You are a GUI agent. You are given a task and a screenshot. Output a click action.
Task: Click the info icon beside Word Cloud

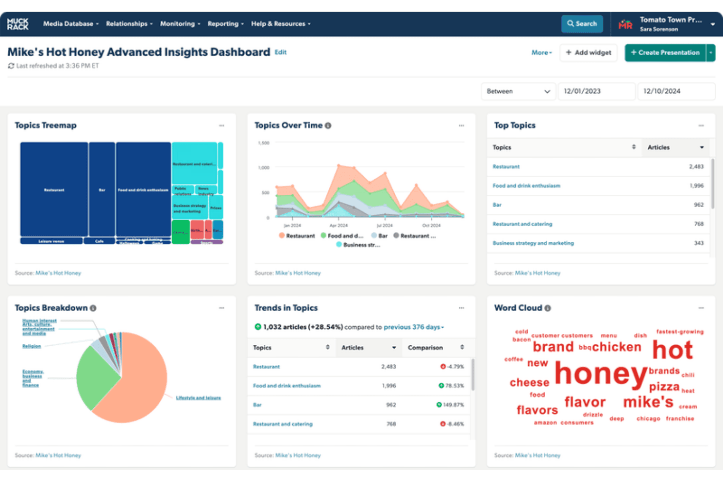click(548, 308)
